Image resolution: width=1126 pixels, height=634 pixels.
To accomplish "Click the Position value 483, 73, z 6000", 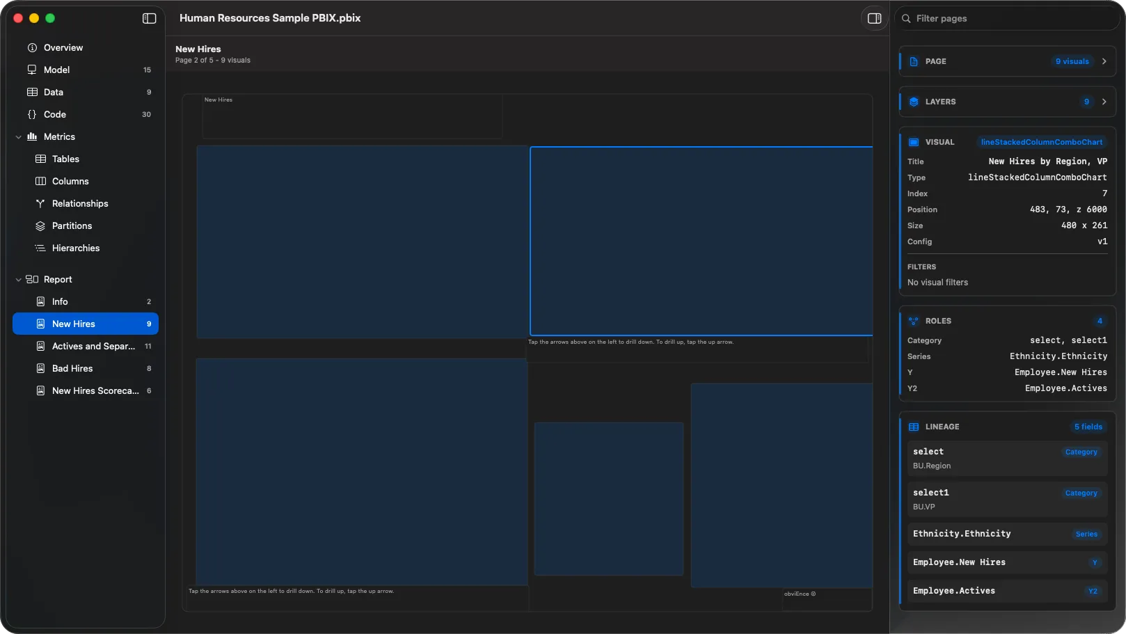I will pos(1068,209).
